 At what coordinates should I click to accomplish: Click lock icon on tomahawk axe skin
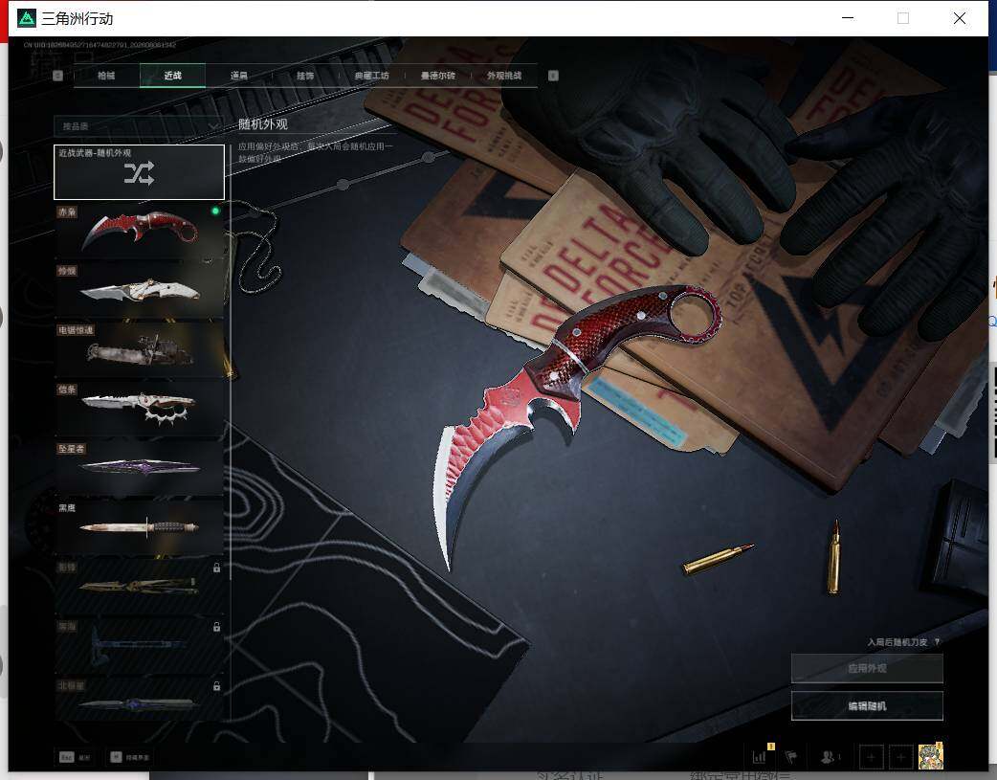click(217, 627)
